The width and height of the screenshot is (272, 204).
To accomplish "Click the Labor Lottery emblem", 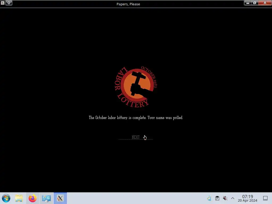I will click(136, 87).
